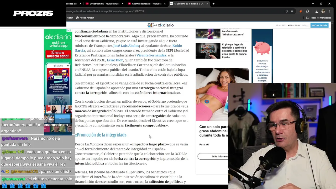Click ACTUALIZADO timestamp in header

[298, 25]
